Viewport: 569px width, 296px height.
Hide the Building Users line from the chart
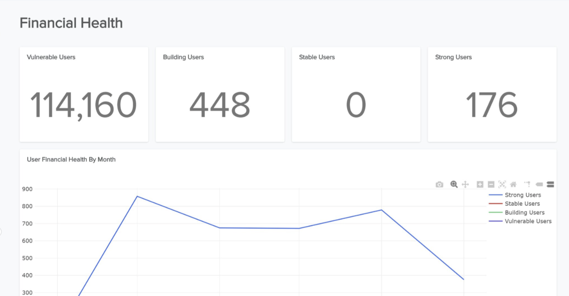coord(525,212)
